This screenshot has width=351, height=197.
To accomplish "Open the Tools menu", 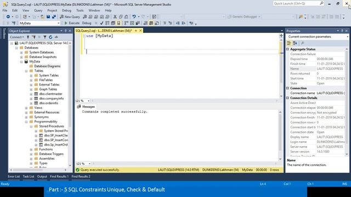I will tap(80, 10).
